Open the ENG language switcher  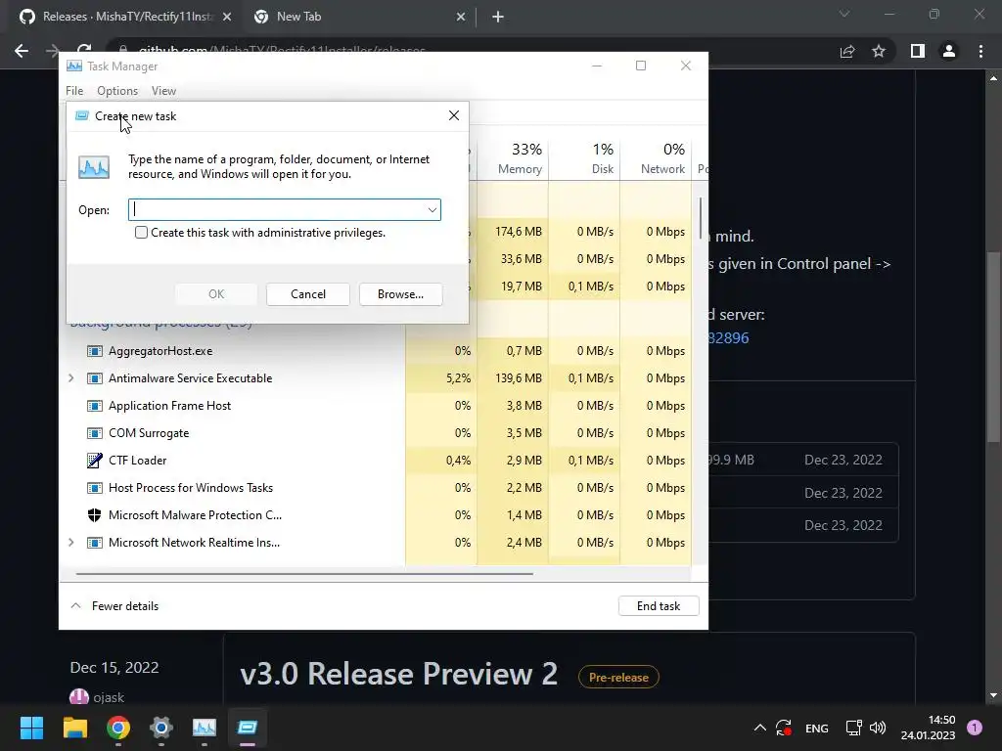[817, 728]
